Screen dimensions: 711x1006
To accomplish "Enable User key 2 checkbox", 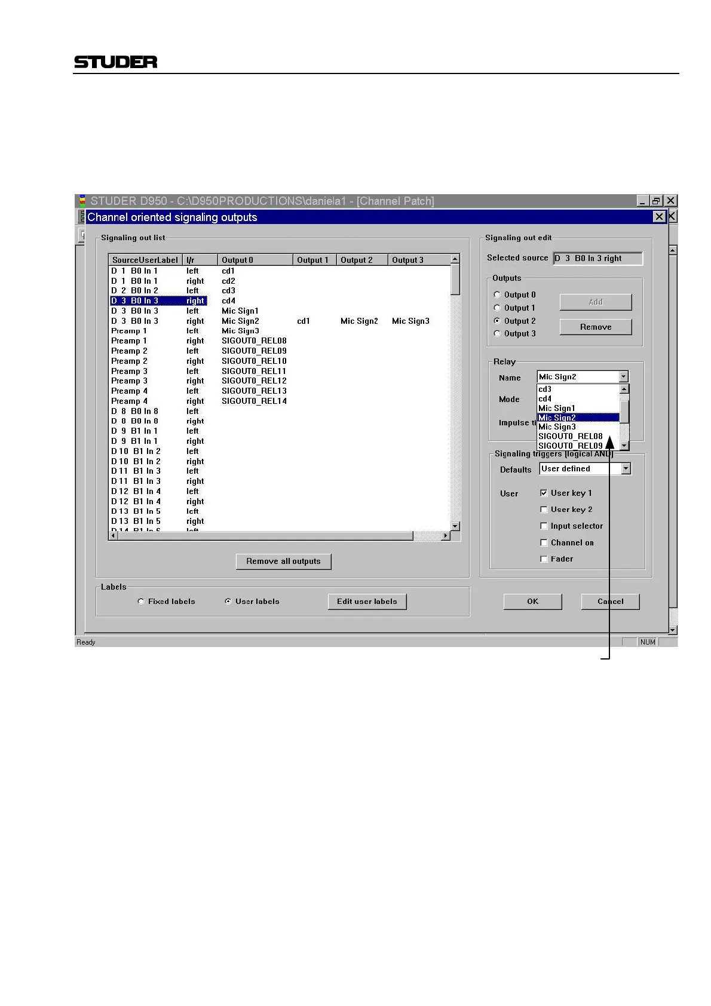I will click(x=544, y=510).
